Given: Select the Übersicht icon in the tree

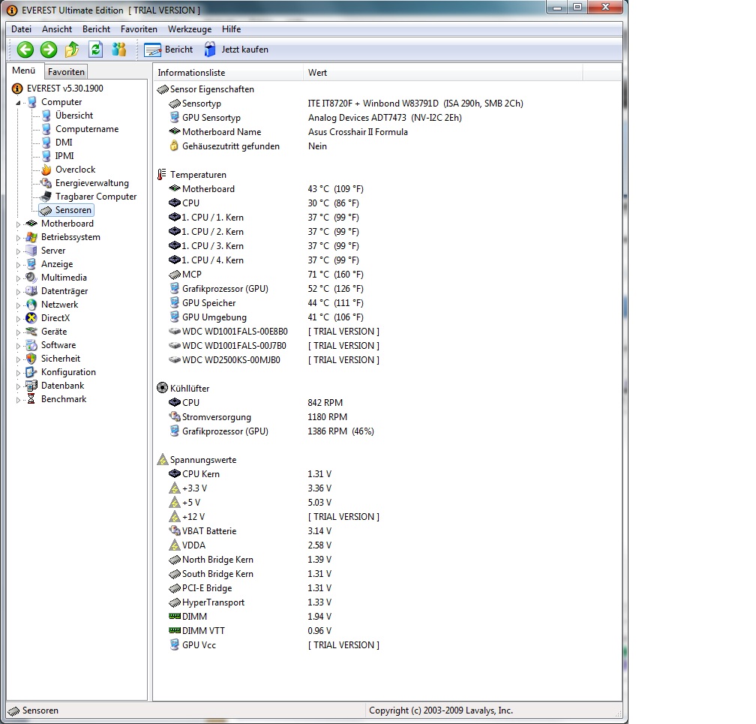Looking at the screenshot, I should pos(46,116).
